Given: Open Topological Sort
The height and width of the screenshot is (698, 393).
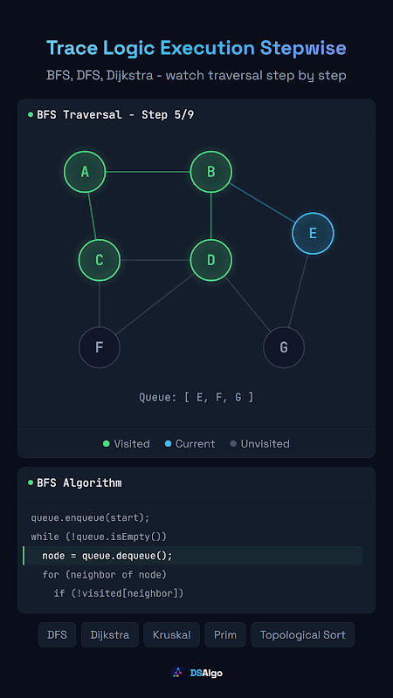Looking at the screenshot, I should click(x=303, y=635).
